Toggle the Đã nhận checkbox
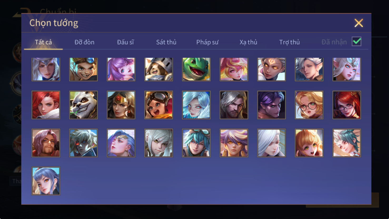Viewport: 389px width, 219px height. [356, 42]
